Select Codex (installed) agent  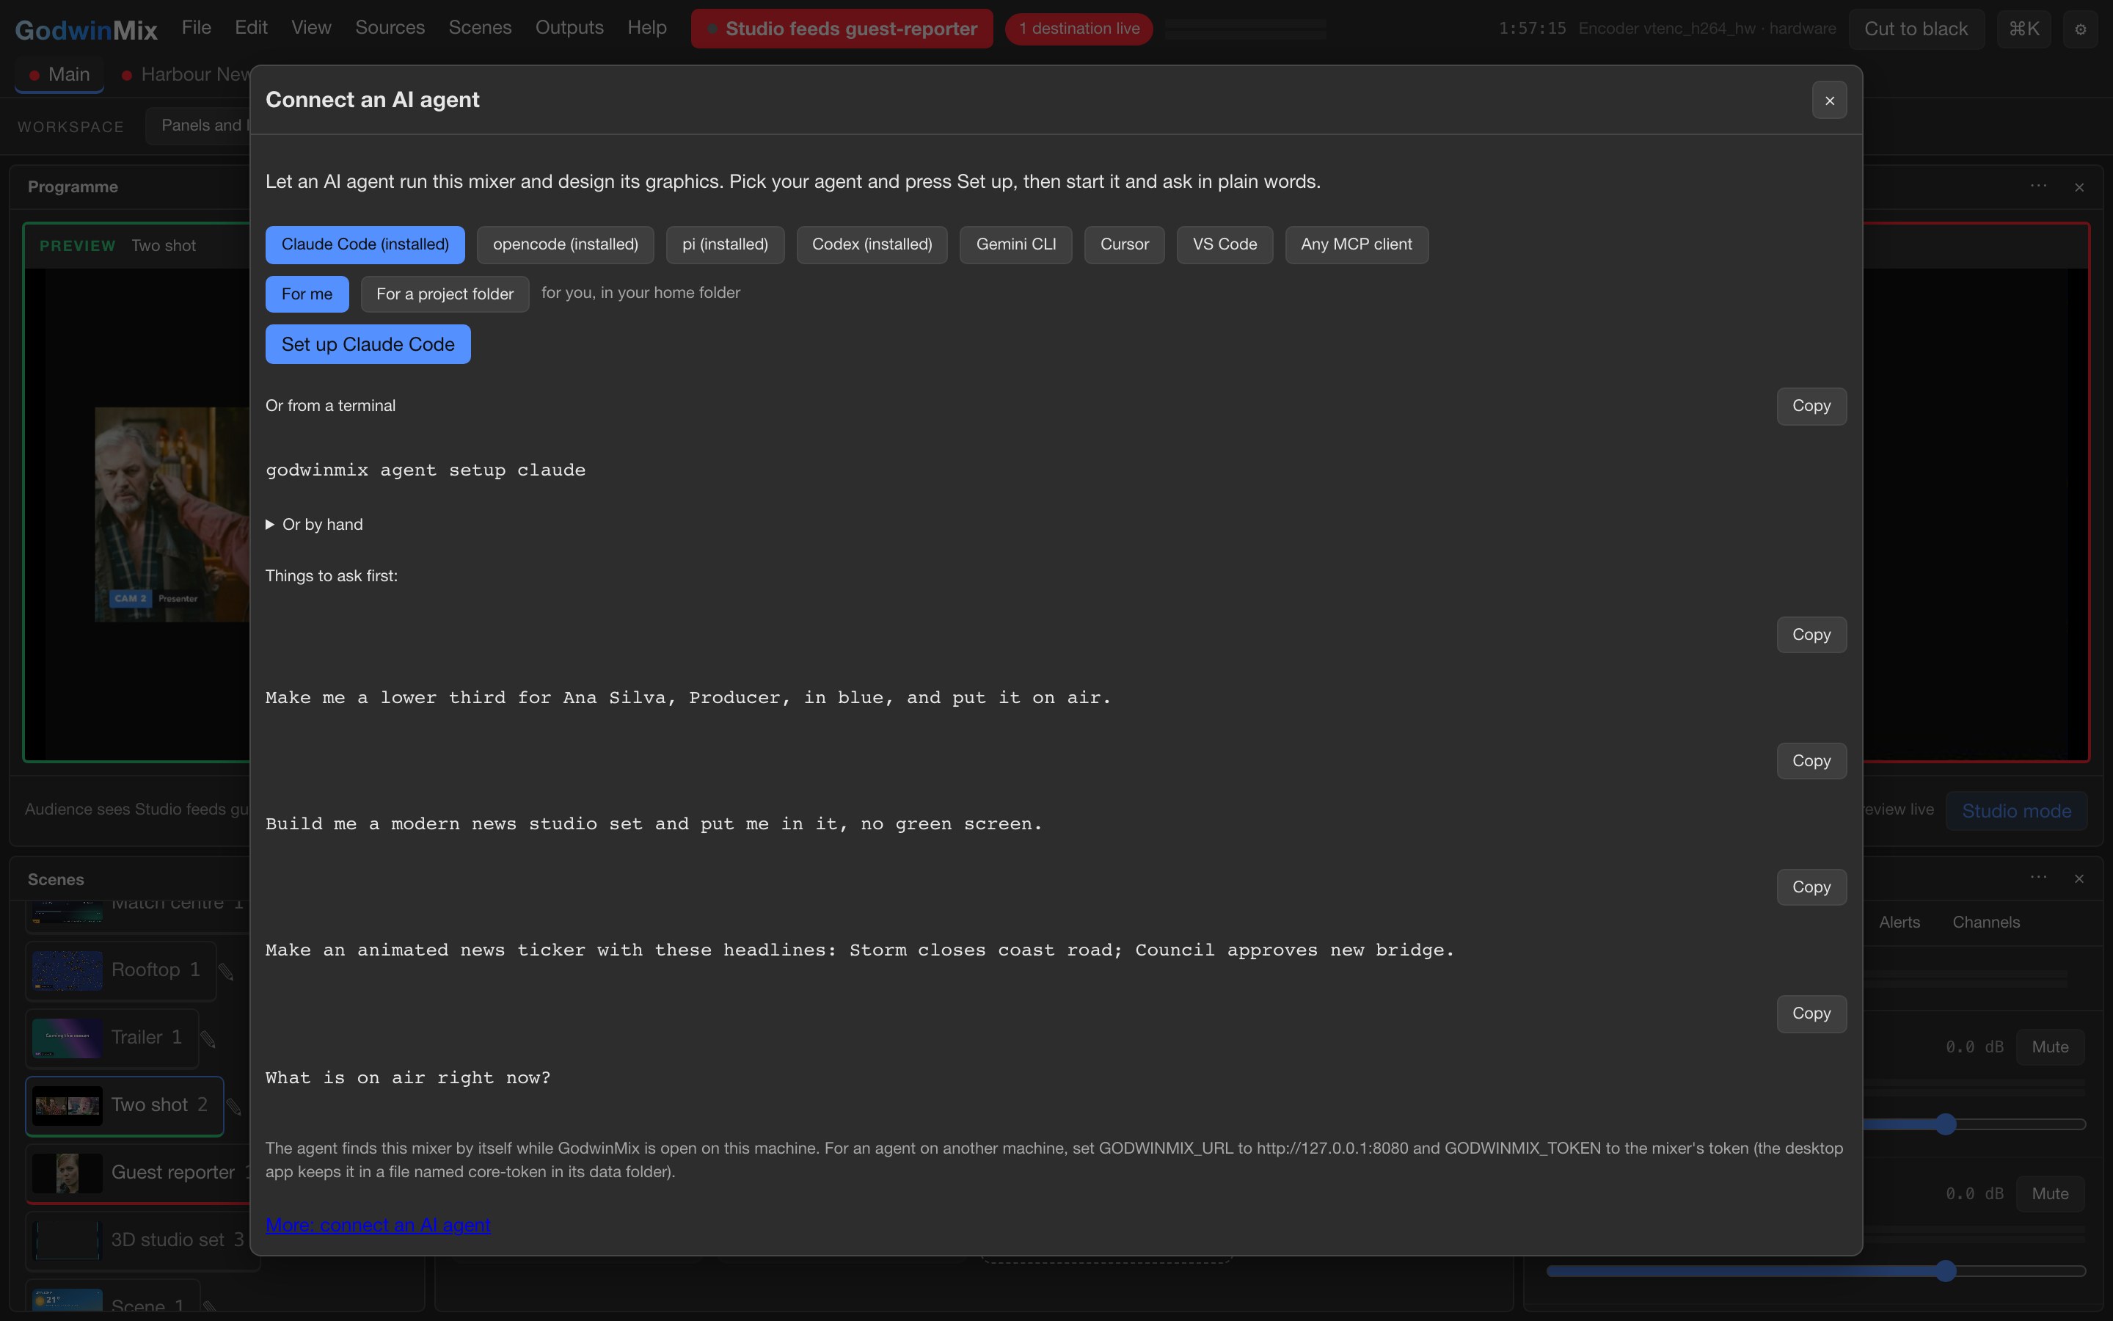point(872,244)
